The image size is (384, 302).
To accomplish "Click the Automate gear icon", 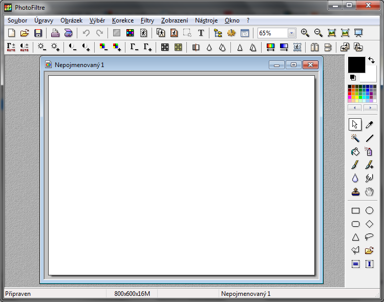I will click(x=231, y=33).
